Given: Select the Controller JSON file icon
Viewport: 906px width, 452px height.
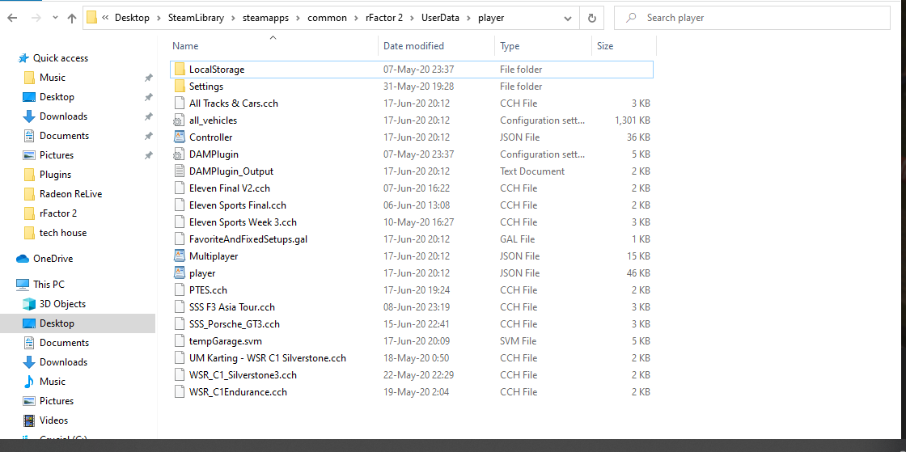Looking at the screenshot, I should click(x=179, y=137).
